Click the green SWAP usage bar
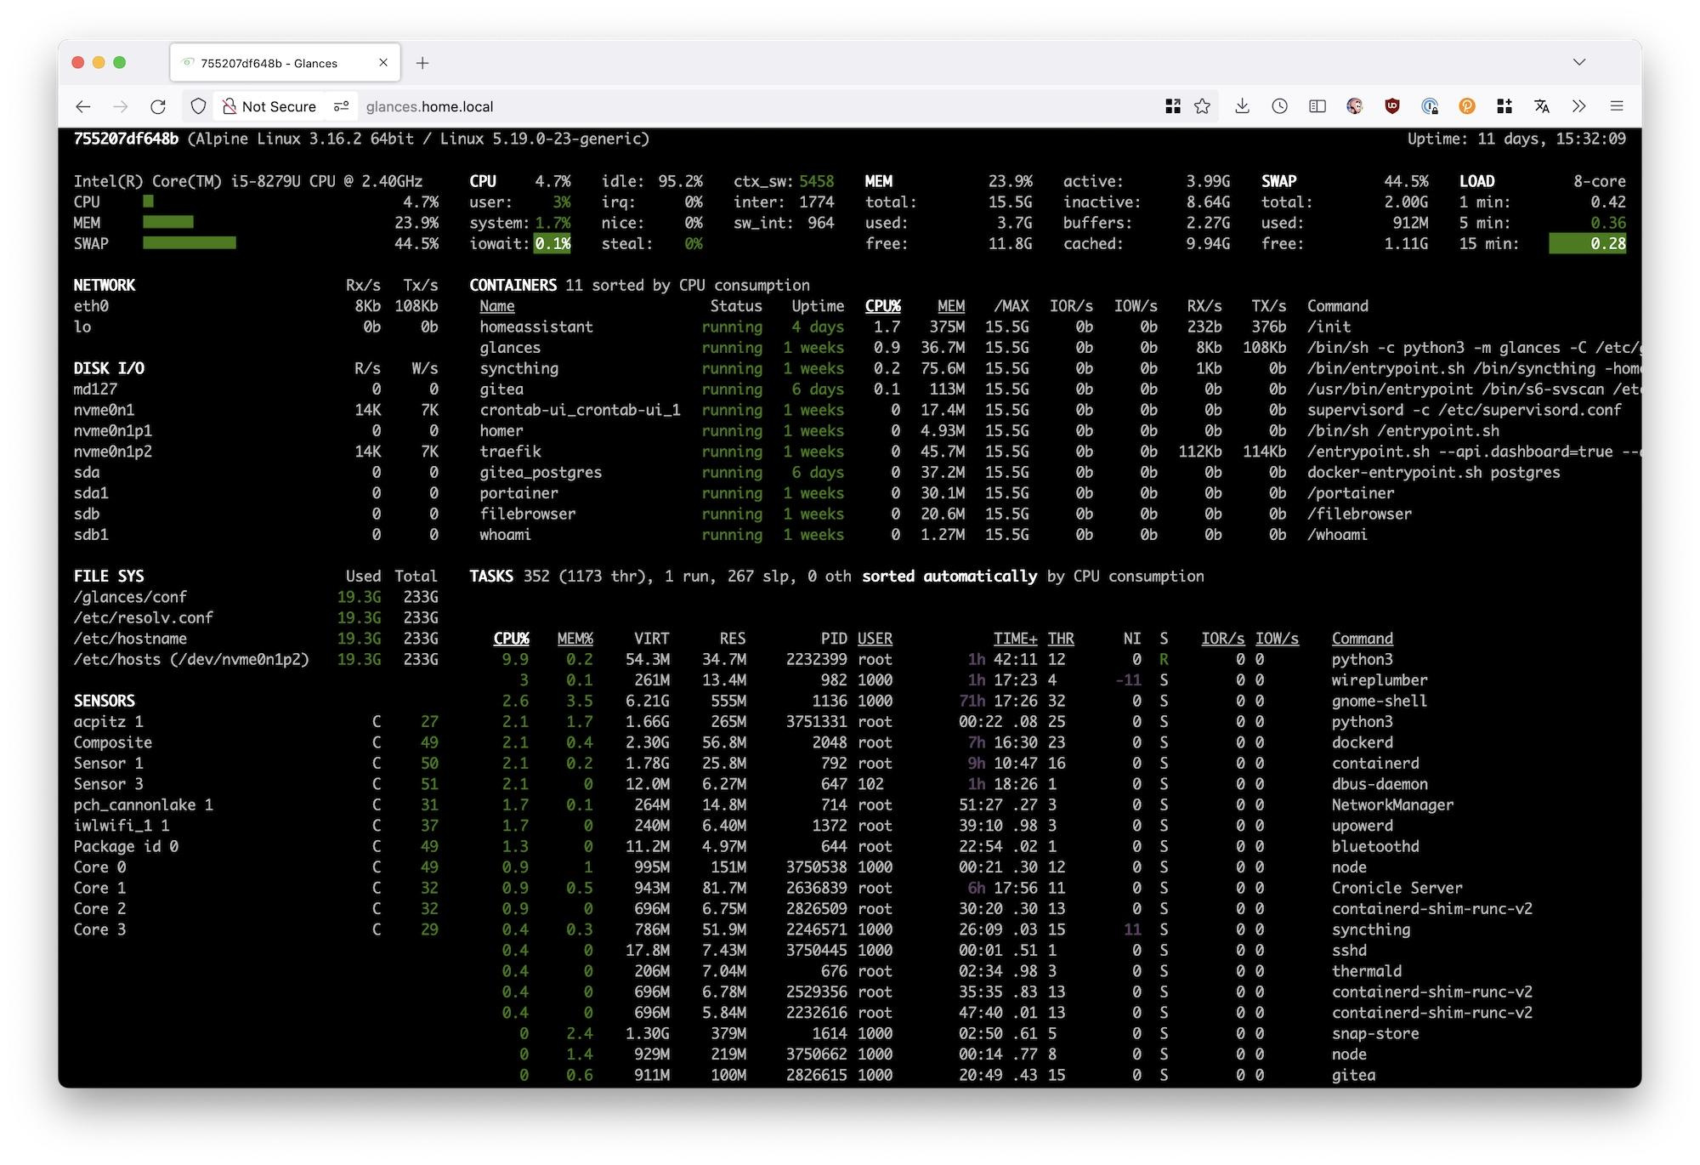The height and width of the screenshot is (1165, 1700). pyautogui.click(x=190, y=243)
